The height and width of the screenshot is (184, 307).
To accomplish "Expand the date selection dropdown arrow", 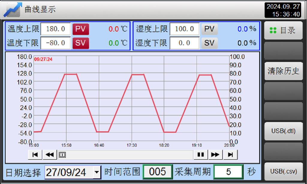I will tap(97, 172).
